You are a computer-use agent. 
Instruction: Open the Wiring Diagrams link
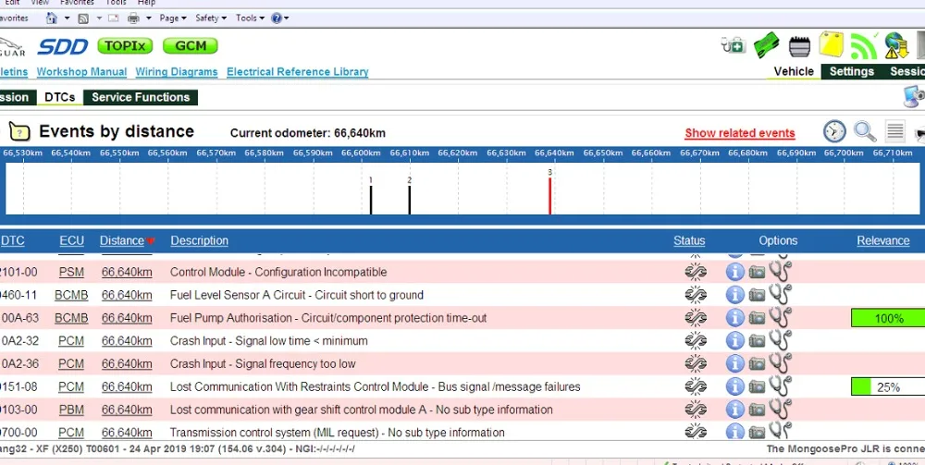coord(177,72)
